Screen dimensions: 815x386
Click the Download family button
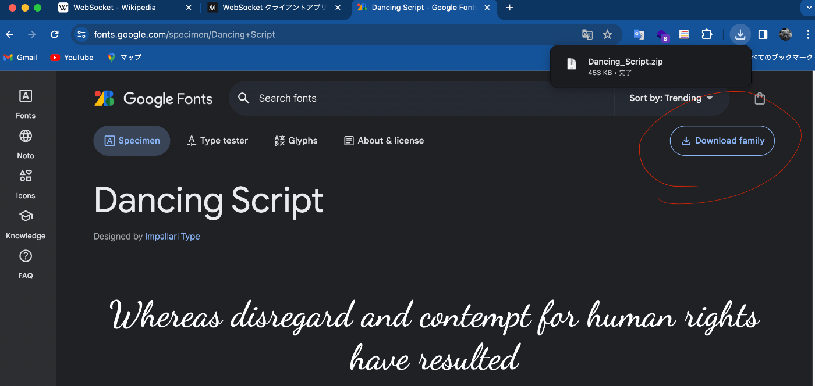[x=722, y=141]
